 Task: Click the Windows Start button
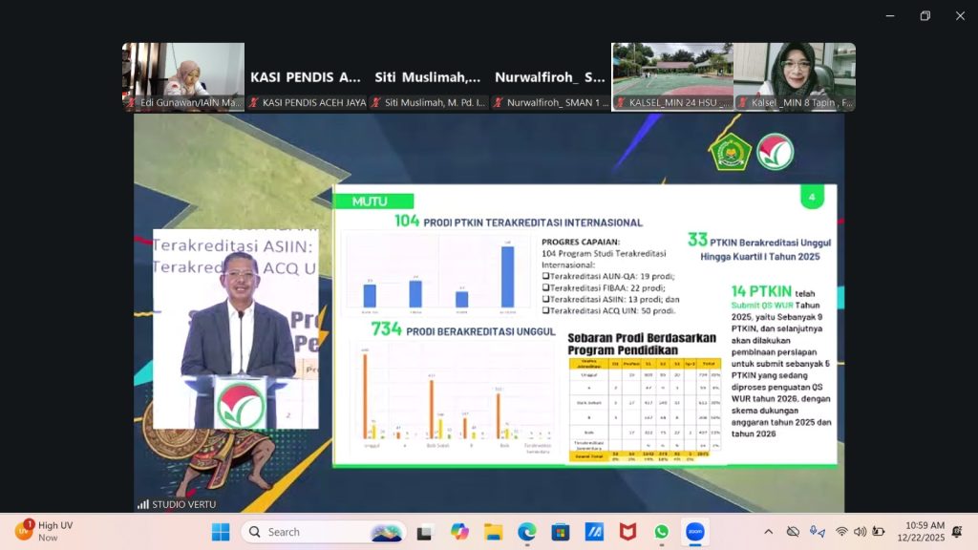221,532
